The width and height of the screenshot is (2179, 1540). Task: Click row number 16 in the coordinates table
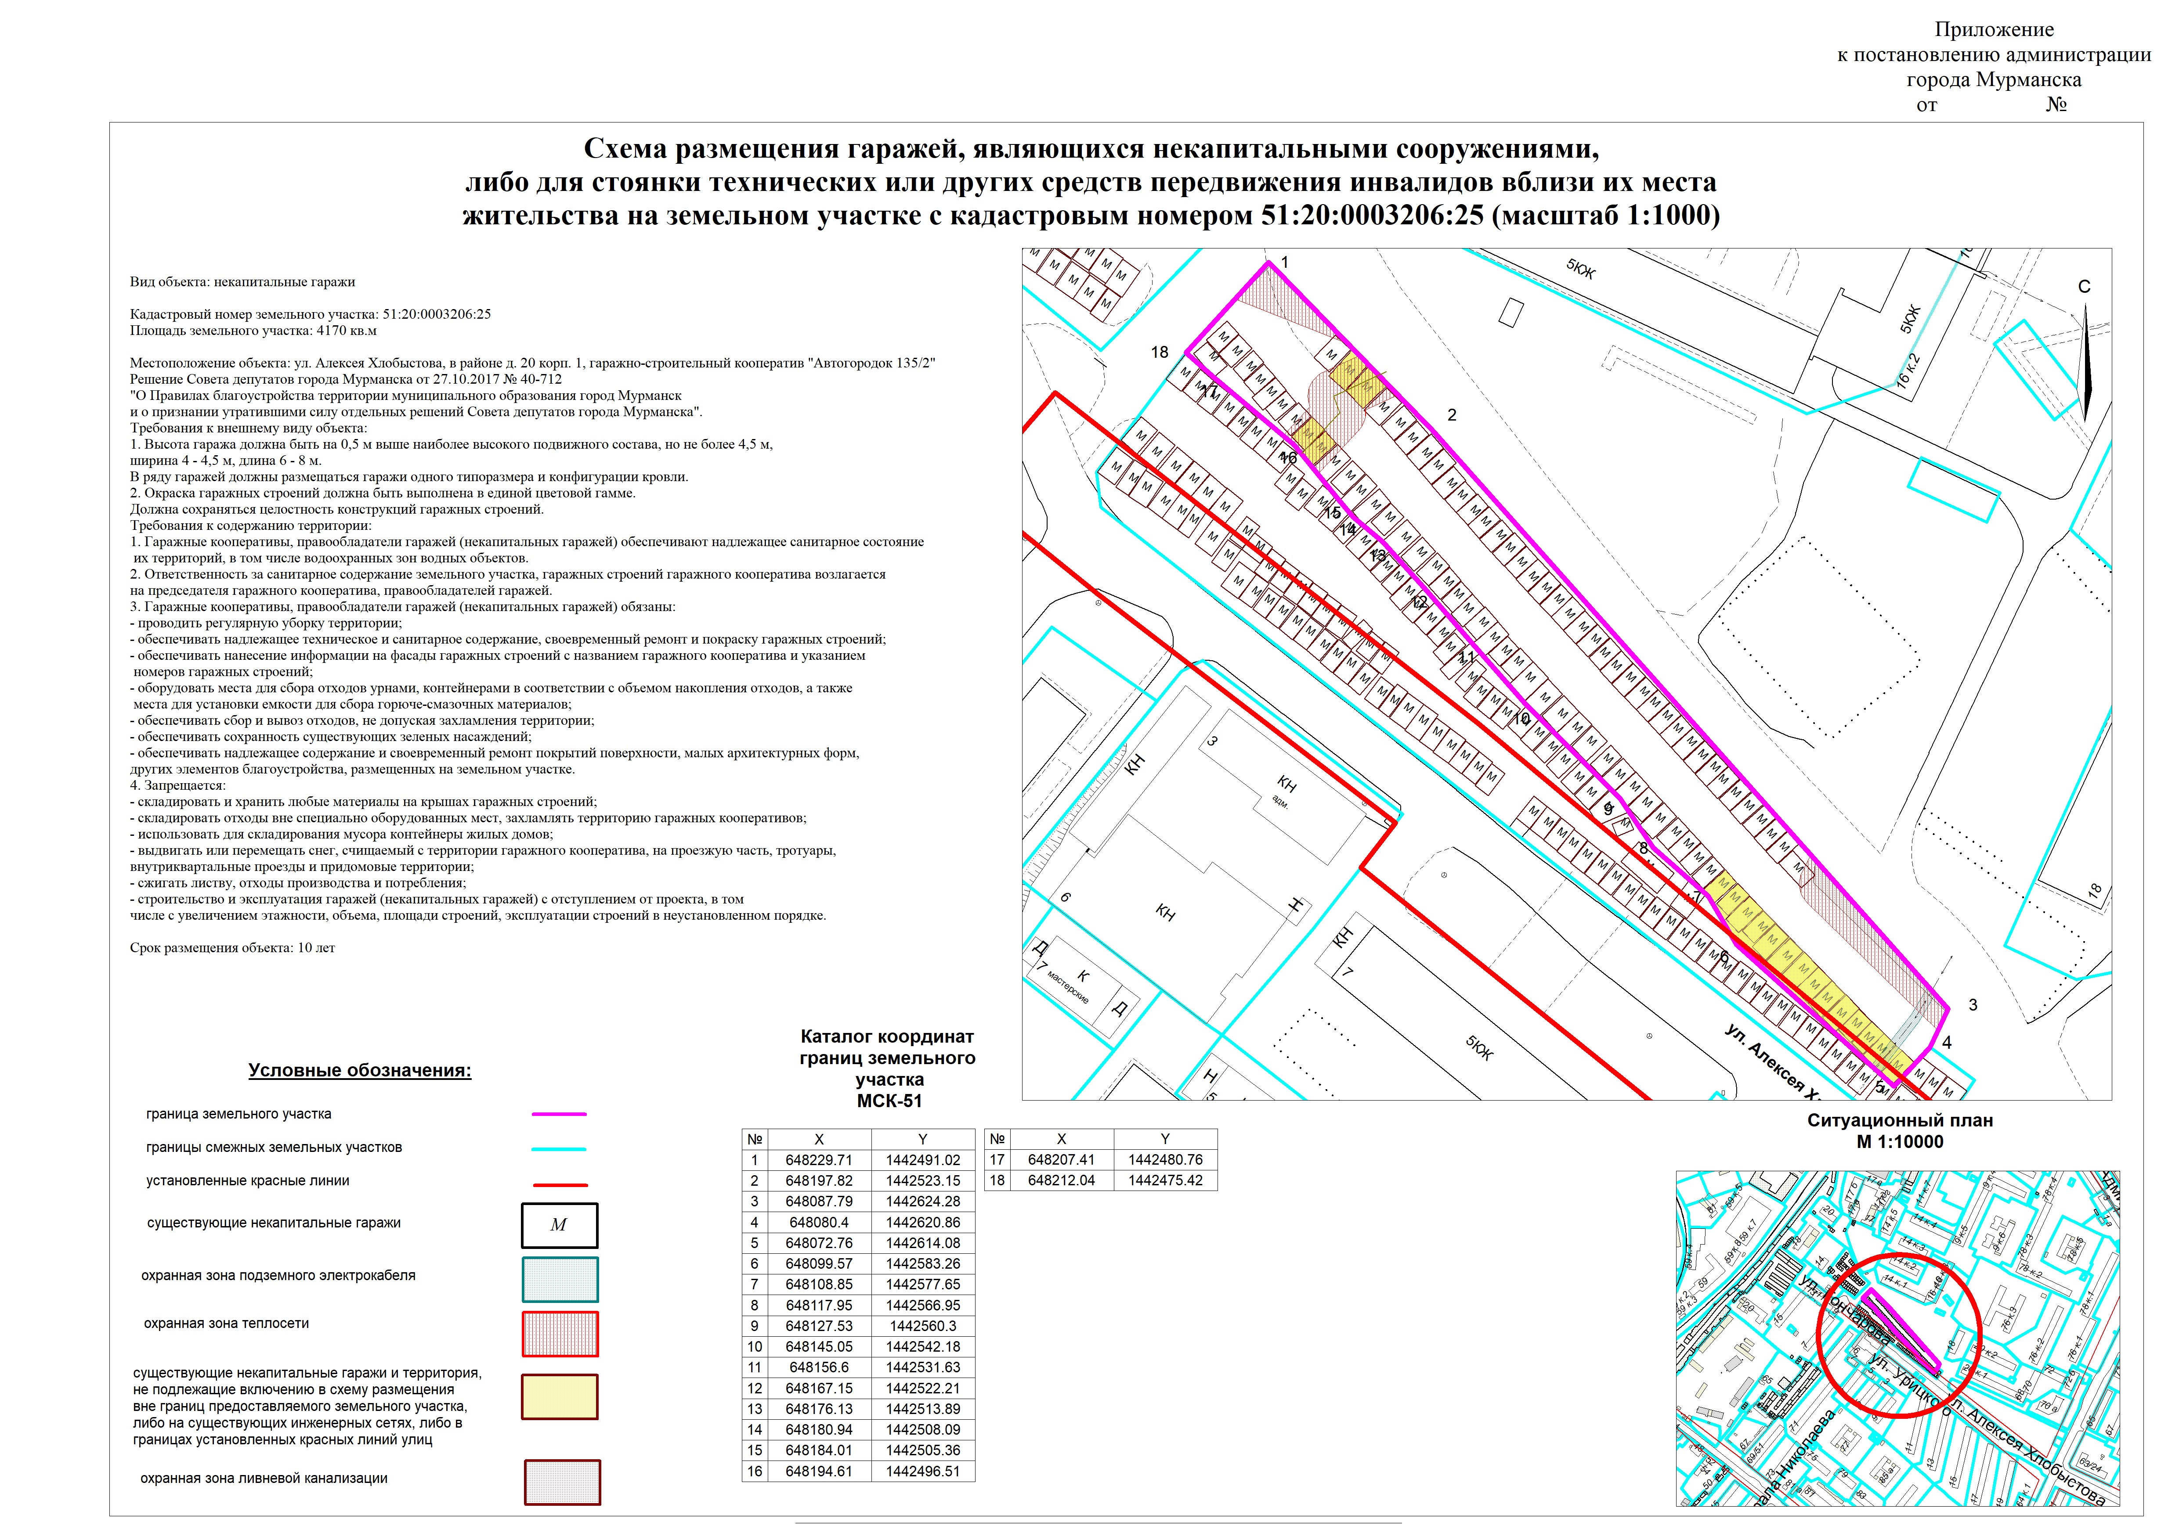pyautogui.click(x=755, y=1471)
